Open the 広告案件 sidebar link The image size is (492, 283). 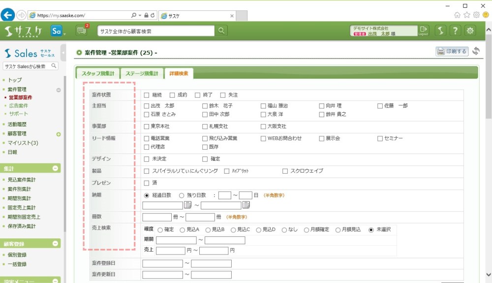click(x=19, y=105)
